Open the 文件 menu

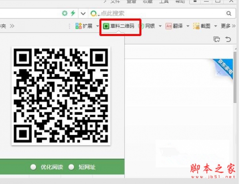[x=115, y=2]
